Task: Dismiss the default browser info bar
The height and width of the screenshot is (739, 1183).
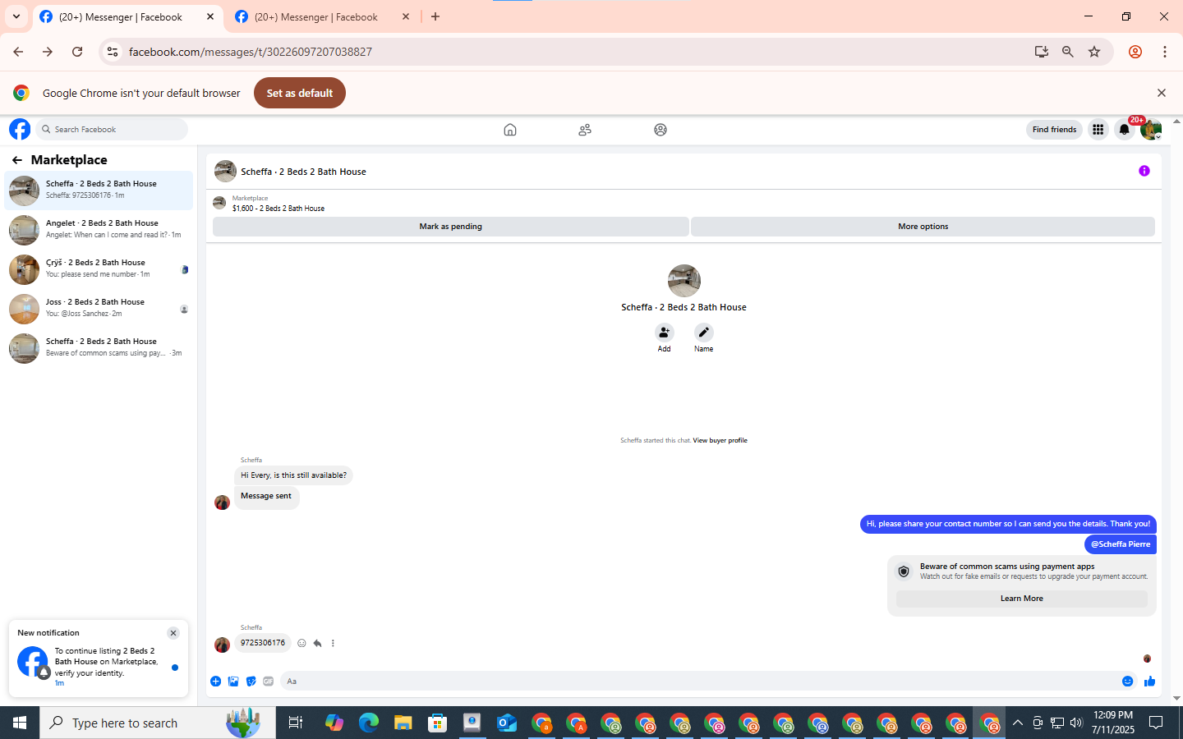Action: (1161, 93)
